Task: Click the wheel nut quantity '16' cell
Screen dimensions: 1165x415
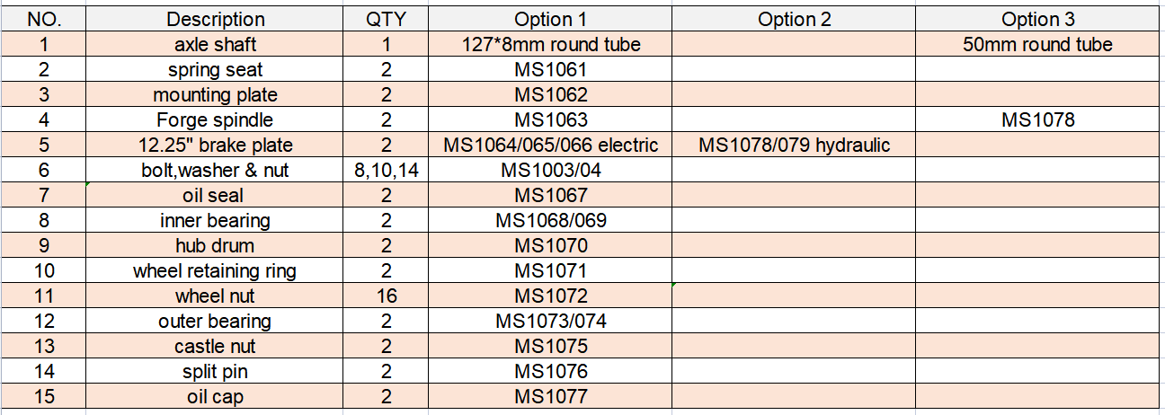Action: pos(387,296)
